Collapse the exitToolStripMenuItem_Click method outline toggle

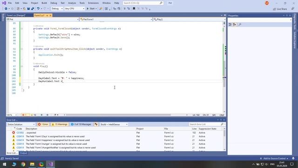tap(22, 49)
